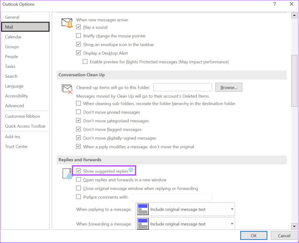Click the scrollbar up arrow
Image resolution: width=299 pixels, height=243 pixels.
point(294,15)
